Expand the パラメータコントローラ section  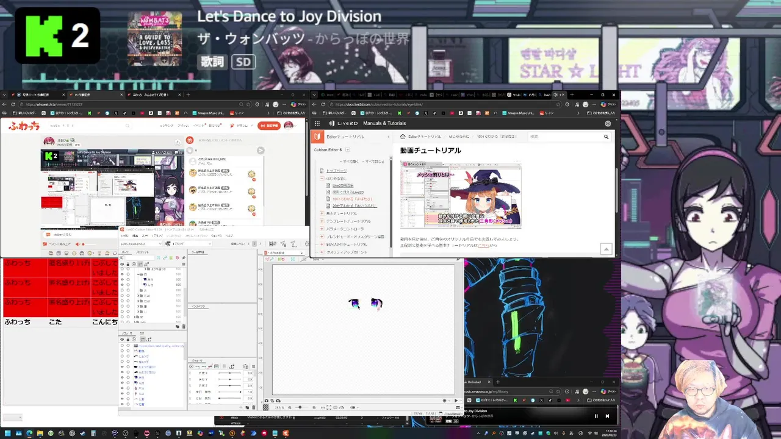pyautogui.click(x=322, y=229)
